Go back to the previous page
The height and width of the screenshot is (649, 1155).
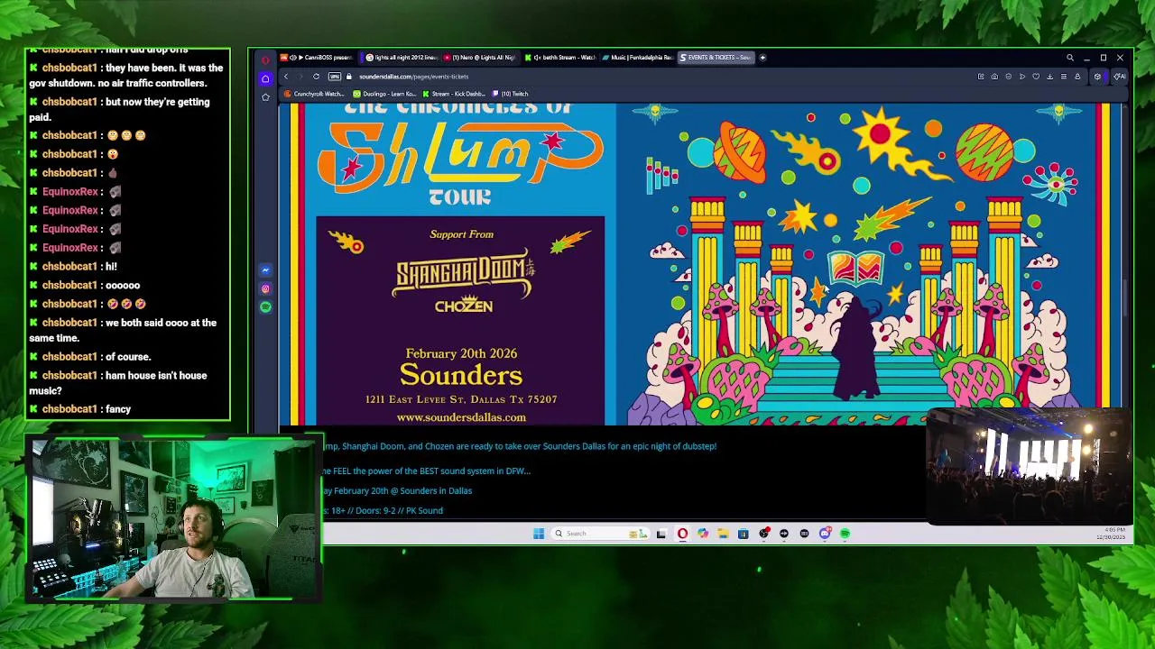(286, 77)
